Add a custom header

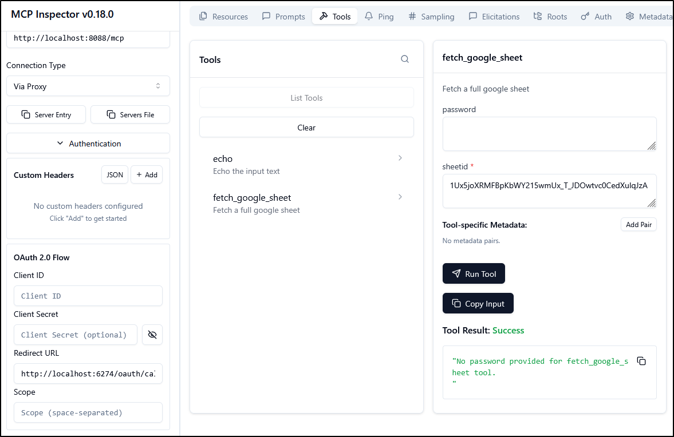coord(147,175)
